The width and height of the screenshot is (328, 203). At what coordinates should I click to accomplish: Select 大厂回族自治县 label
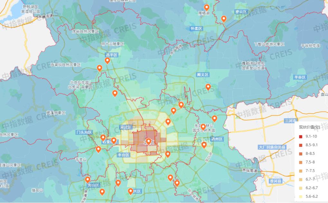(x=272, y=147)
